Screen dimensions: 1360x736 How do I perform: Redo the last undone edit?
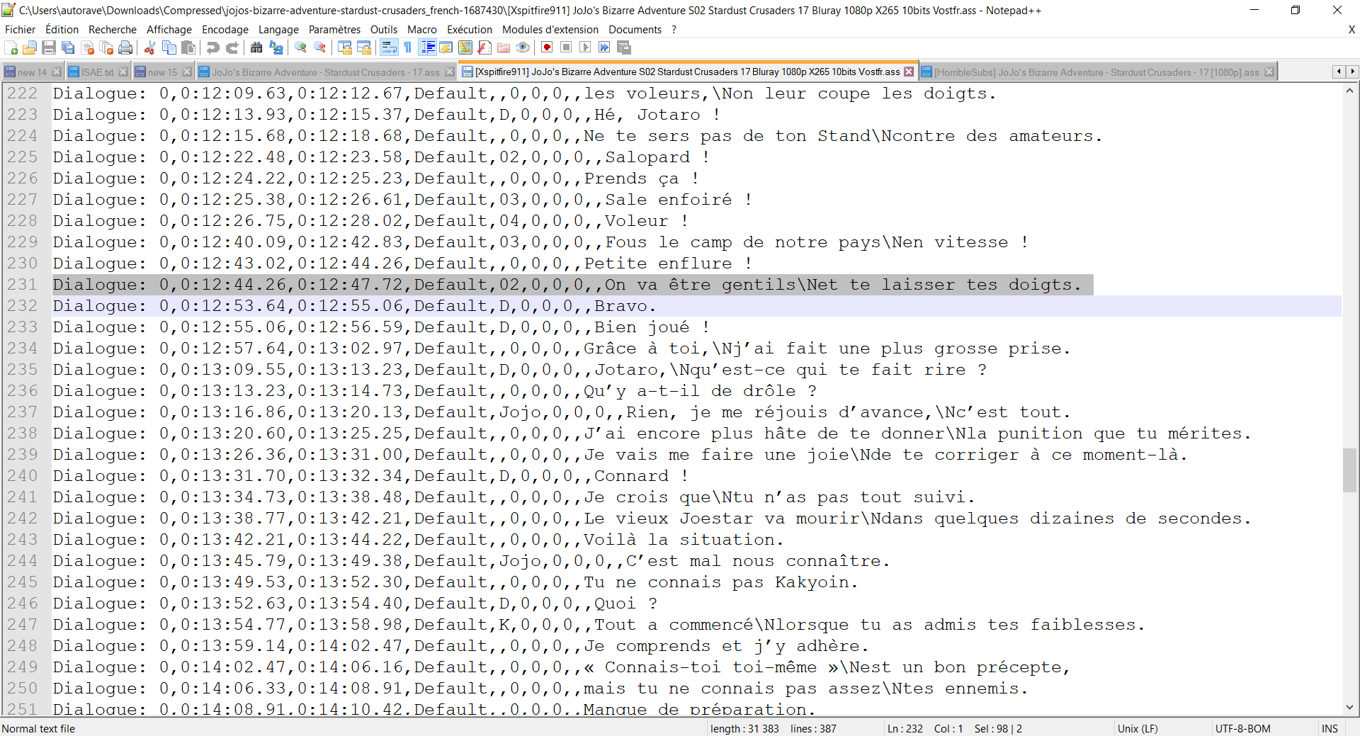(232, 47)
